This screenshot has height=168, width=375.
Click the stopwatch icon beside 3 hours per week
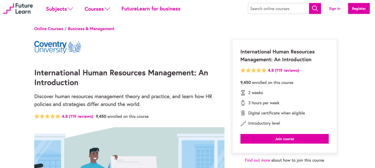click(243, 103)
